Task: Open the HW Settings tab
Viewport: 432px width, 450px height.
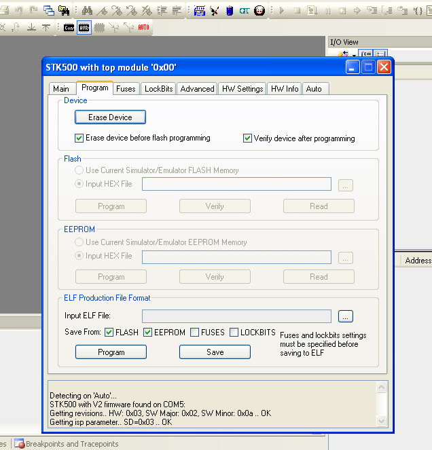Action: pos(242,89)
